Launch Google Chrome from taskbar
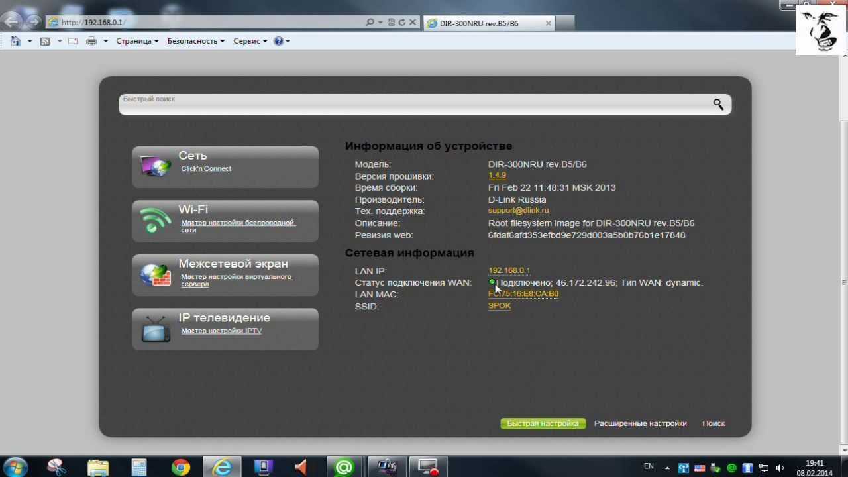The image size is (848, 477). click(x=180, y=467)
